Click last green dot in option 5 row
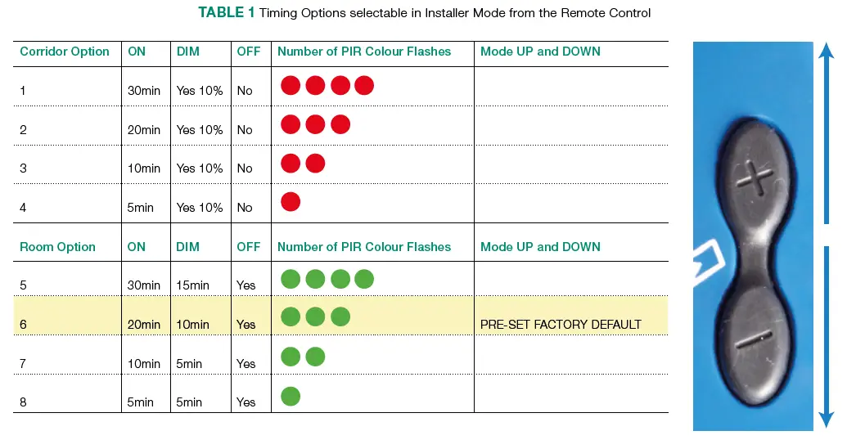 pos(364,280)
